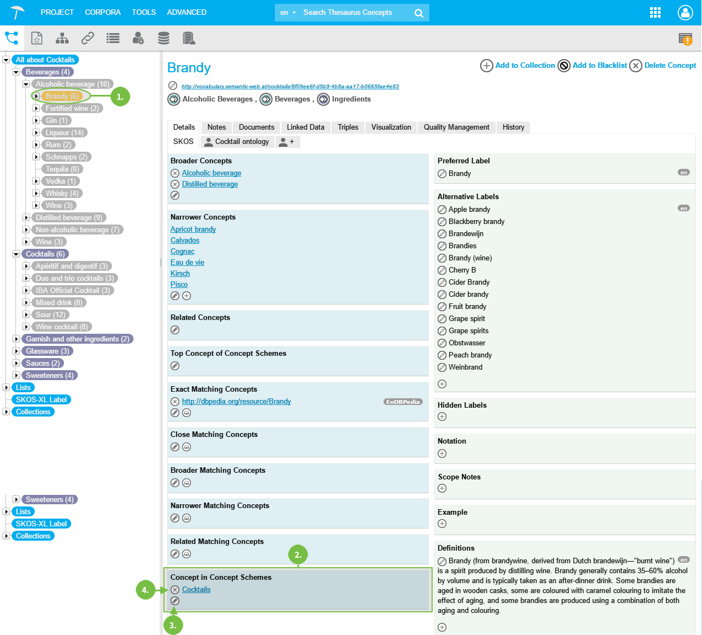Add a new alternative label
The width and height of the screenshot is (702, 635).
coord(442,384)
